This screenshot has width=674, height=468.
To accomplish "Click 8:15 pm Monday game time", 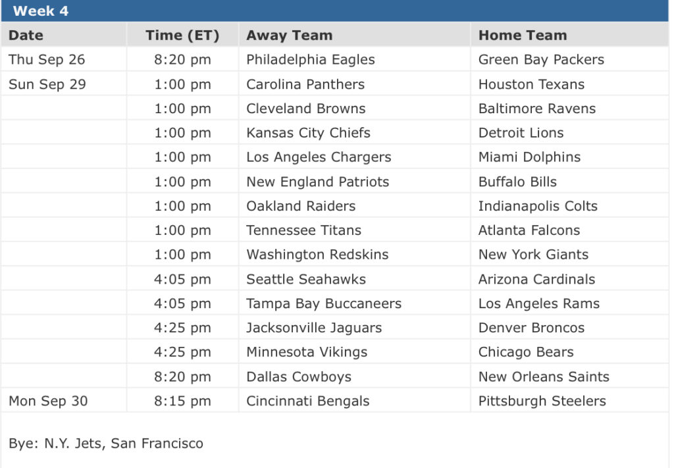I will click(x=182, y=401).
